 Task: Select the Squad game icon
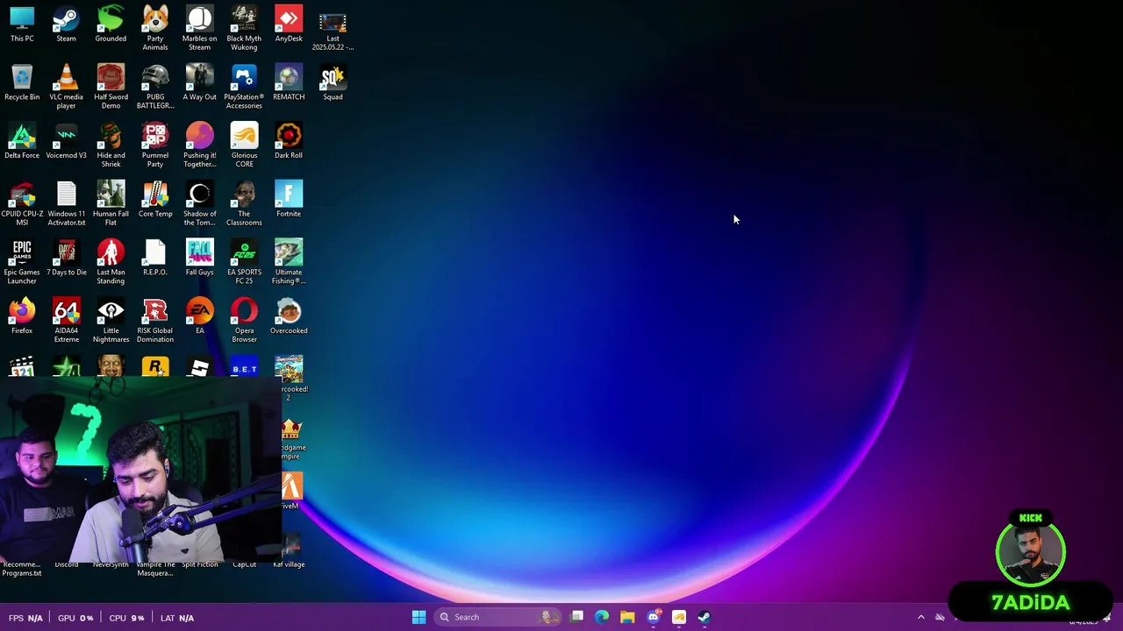[x=333, y=82]
